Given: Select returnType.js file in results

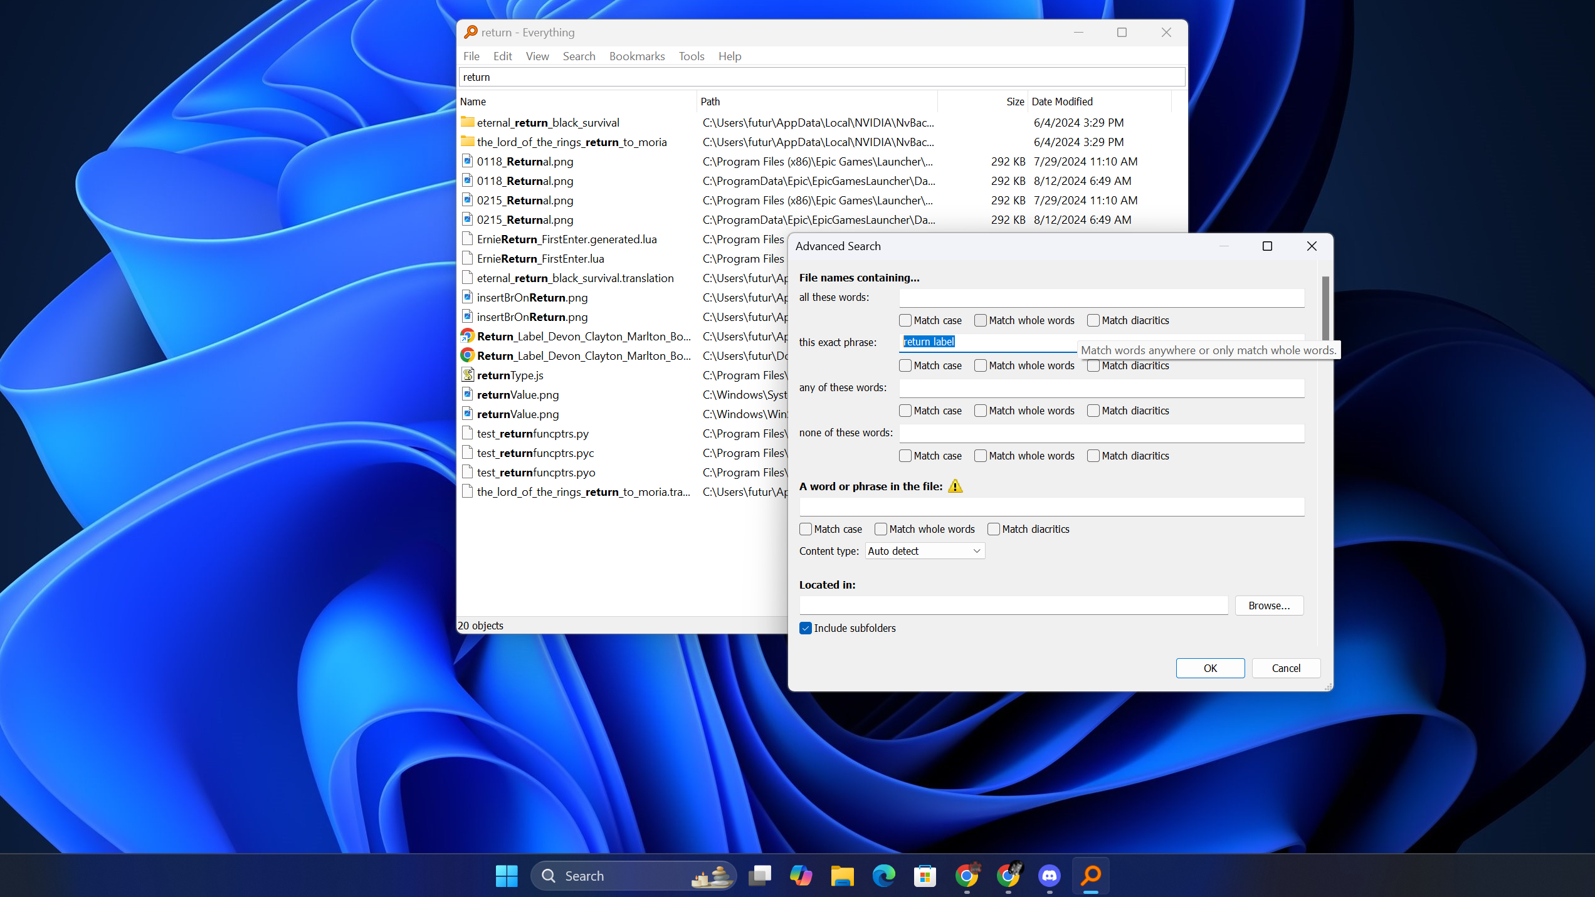Looking at the screenshot, I should pyautogui.click(x=510, y=375).
